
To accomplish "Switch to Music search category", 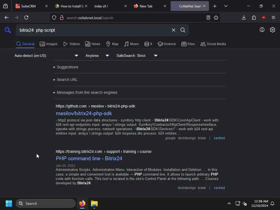I will (x=132, y=44).
